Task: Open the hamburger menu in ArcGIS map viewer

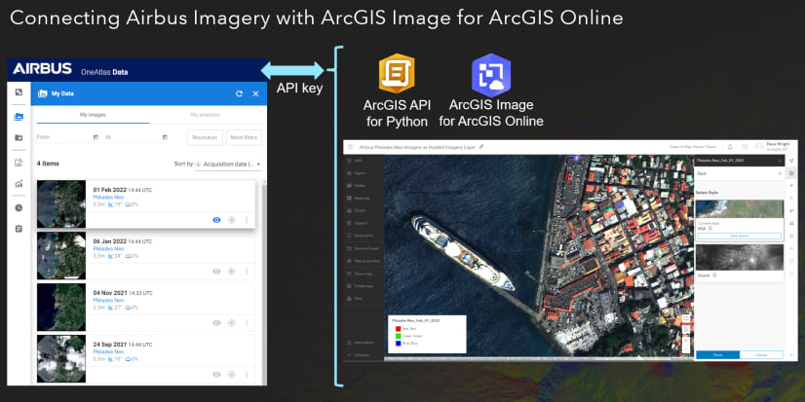Action: 351,147
